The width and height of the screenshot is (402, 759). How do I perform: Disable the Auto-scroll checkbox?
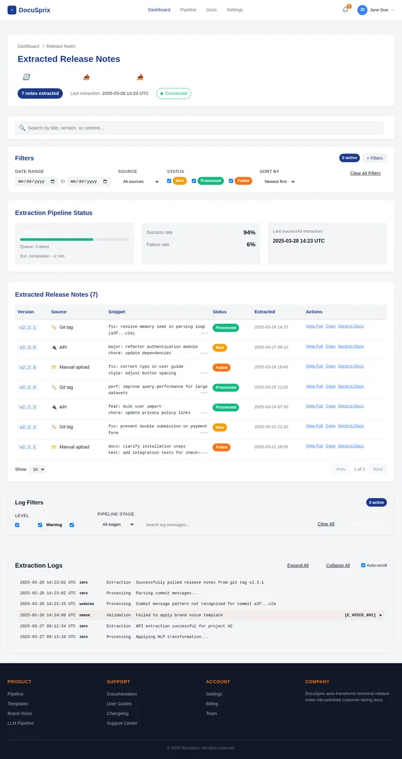(363, 565)
